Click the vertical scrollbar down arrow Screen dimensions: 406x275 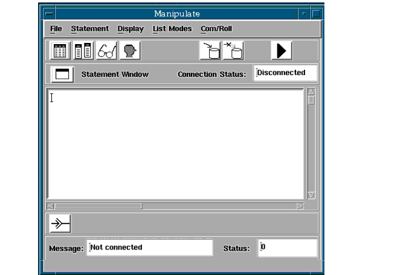click(311, 195)
